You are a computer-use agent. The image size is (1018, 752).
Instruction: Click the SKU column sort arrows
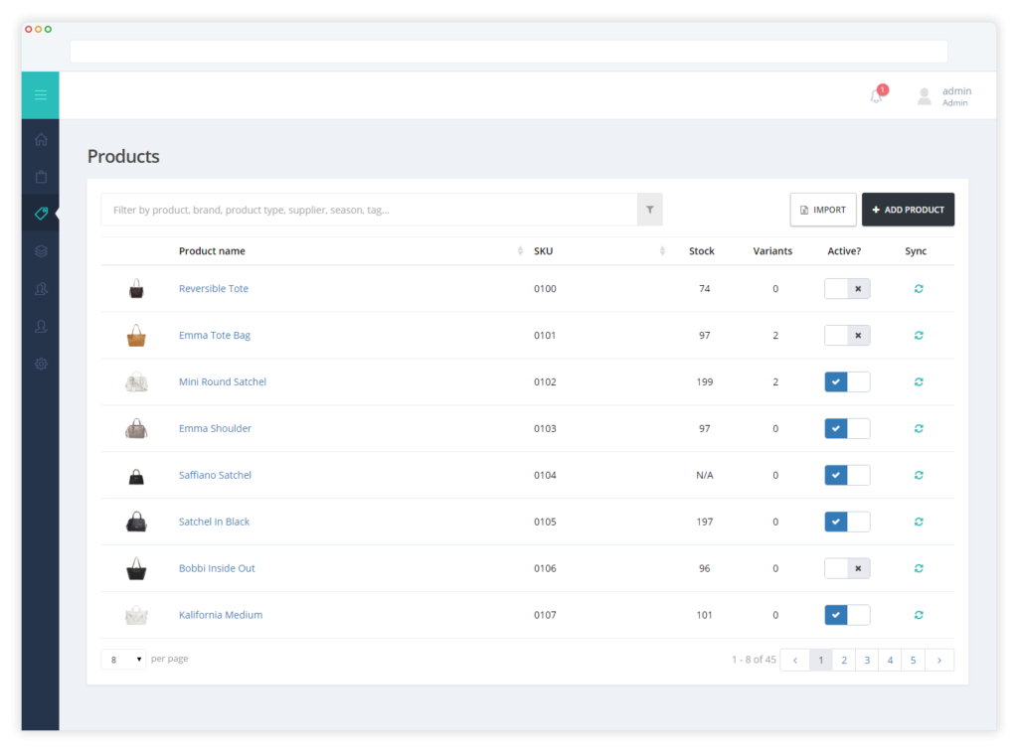[x=662, y=250]
